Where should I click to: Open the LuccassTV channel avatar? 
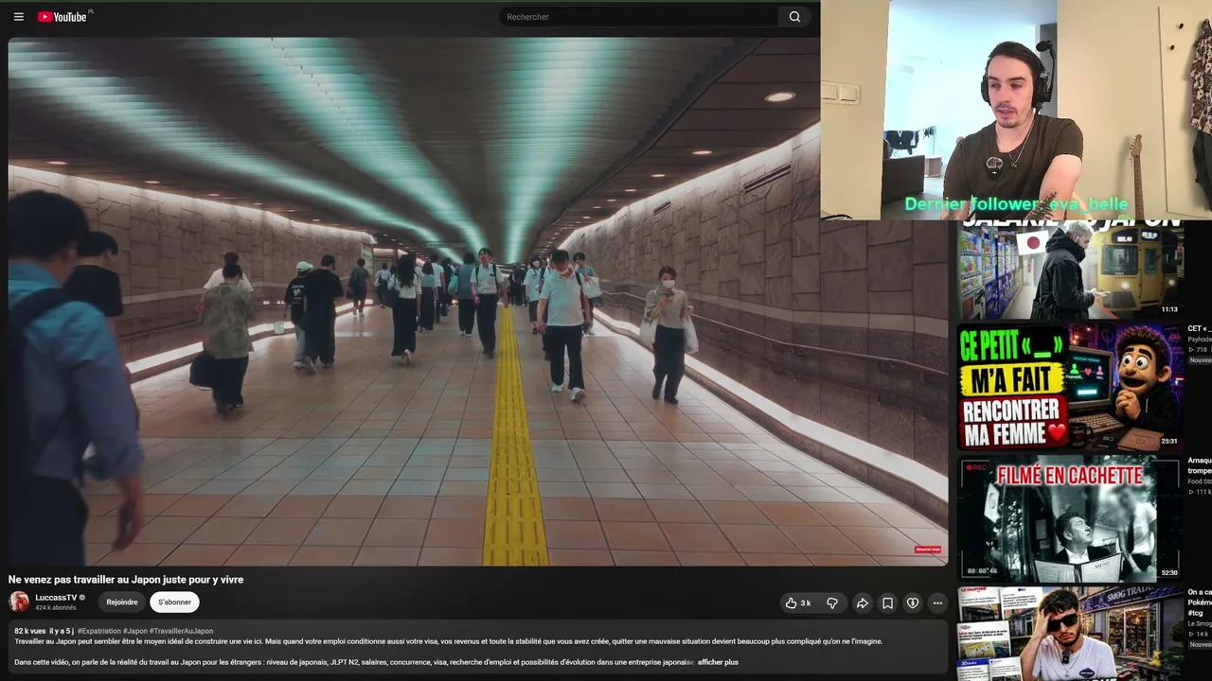coord(19,602)
